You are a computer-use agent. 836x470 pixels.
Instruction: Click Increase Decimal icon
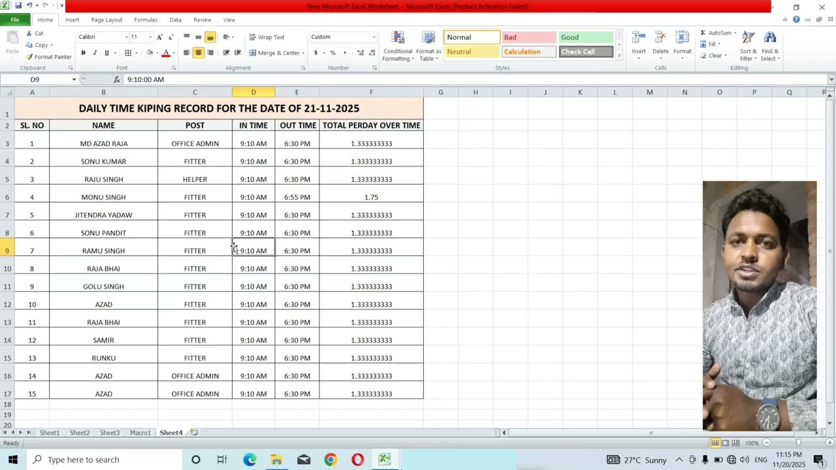360,53
